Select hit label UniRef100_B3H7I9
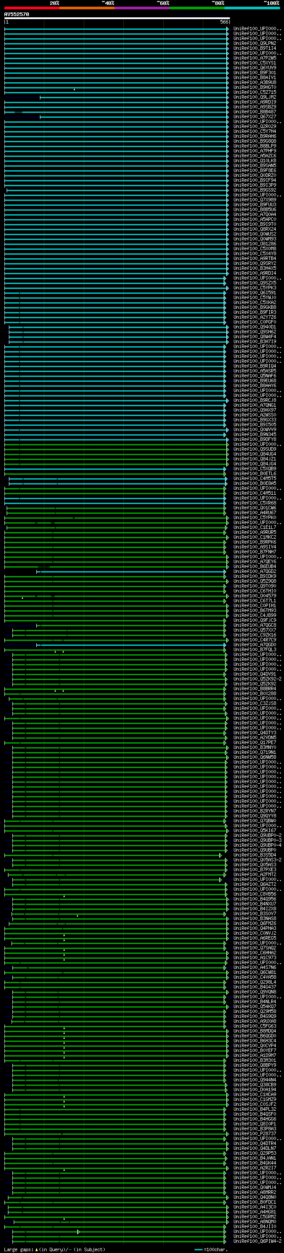Image resolution: width=284 pixels, height=1253 pixels. [255, 341]
